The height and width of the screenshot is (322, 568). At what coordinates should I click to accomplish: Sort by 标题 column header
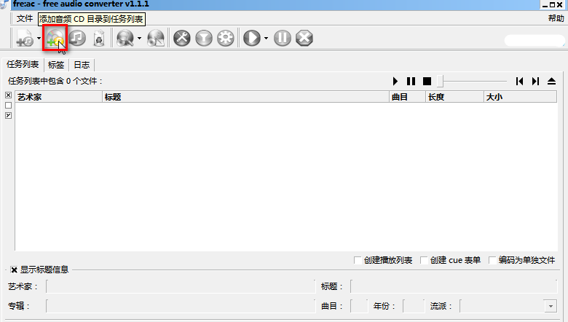click(x=245, y=97)
